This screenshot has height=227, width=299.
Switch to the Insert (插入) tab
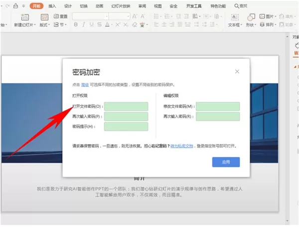(52, 6)
